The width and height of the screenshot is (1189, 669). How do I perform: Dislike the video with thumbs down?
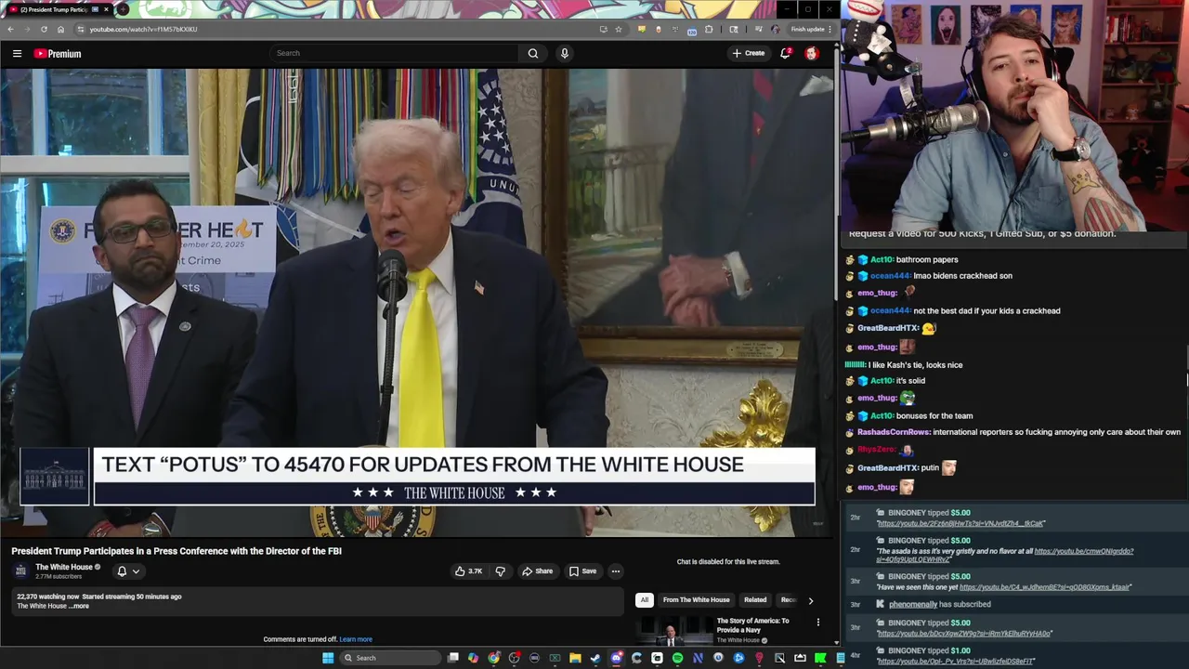coord(500,571)
